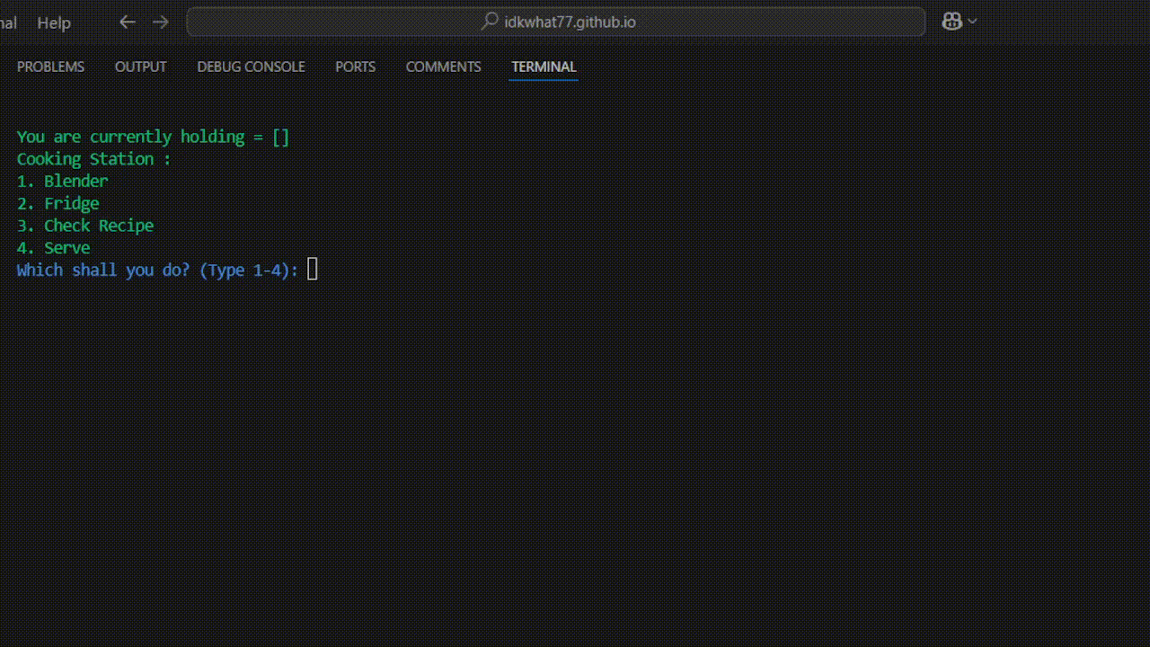The height and width of the screenshot is (647, 1150).
Task: Switch to the PROBLEMS tab
Action: pyautogui.click(x=50, y=66)
